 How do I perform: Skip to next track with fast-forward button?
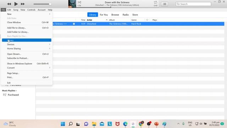(23, 4)
